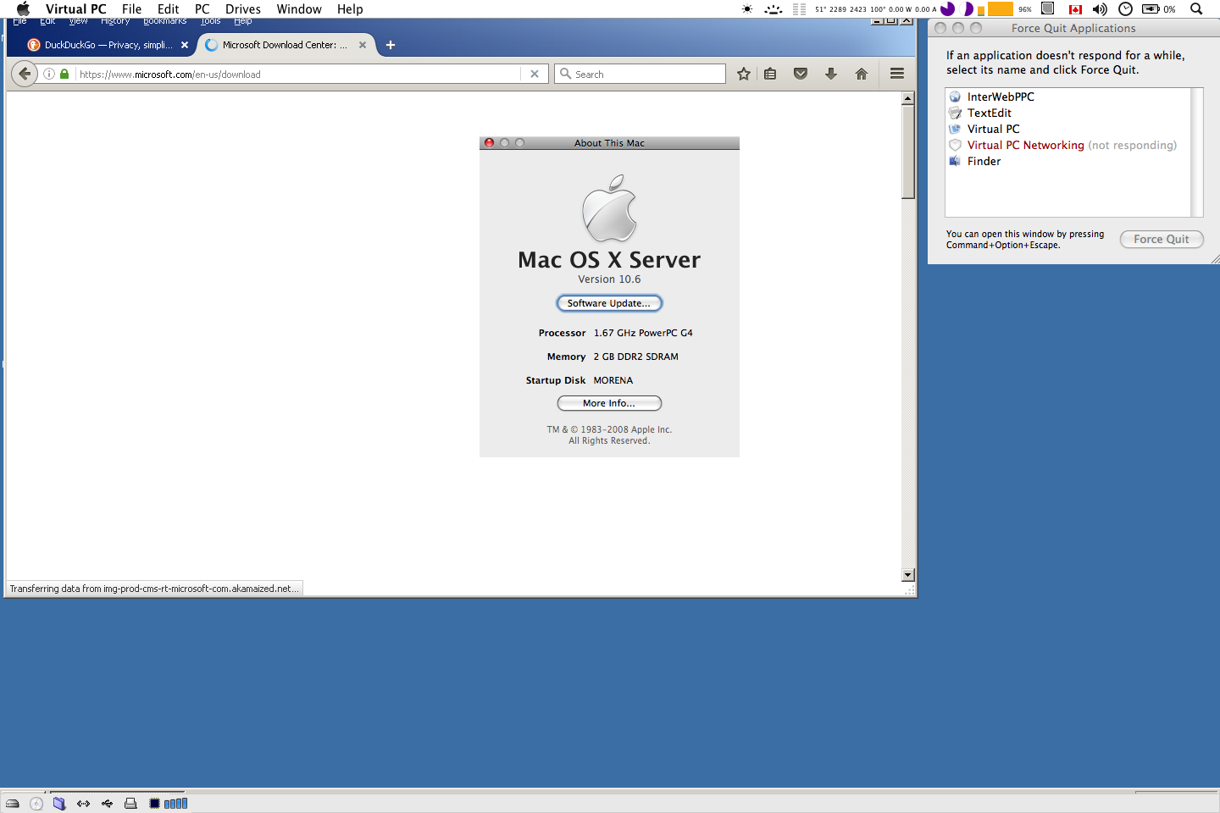Bookmark this page with the star icon
The height and width of the screenshot is (813, 1220).
coord(744,74)
